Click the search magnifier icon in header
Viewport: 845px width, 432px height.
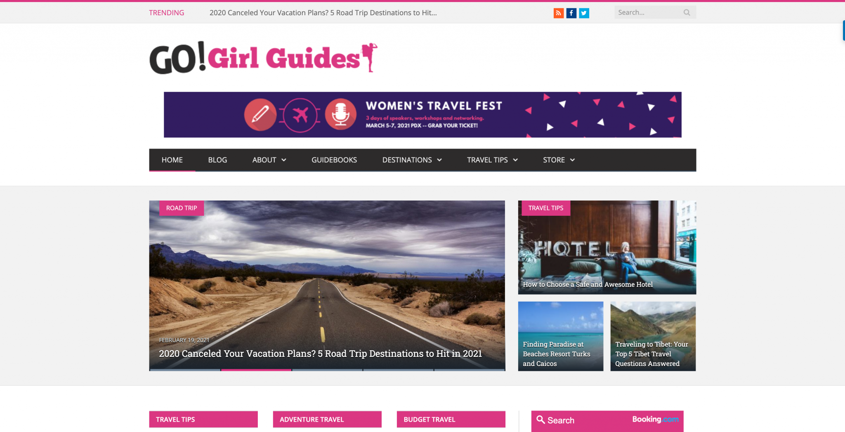[x=687, y=12]
